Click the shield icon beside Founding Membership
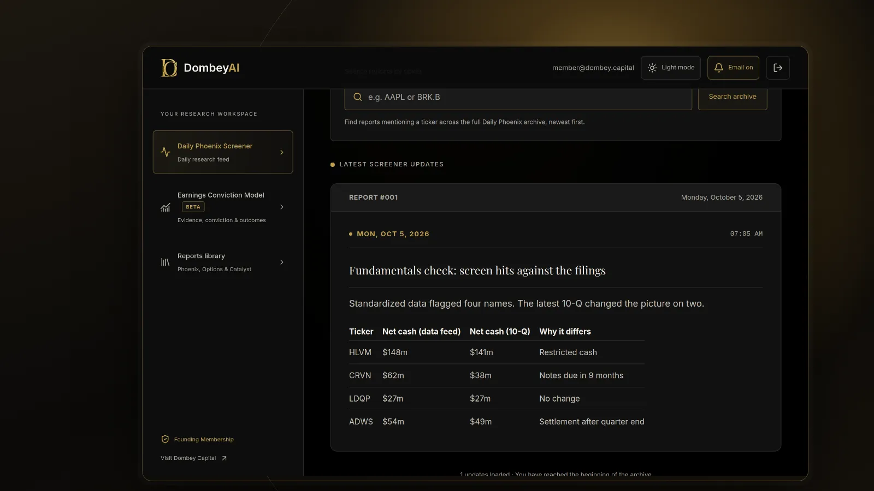Screen dimensions: 874x491 (165, 439)
